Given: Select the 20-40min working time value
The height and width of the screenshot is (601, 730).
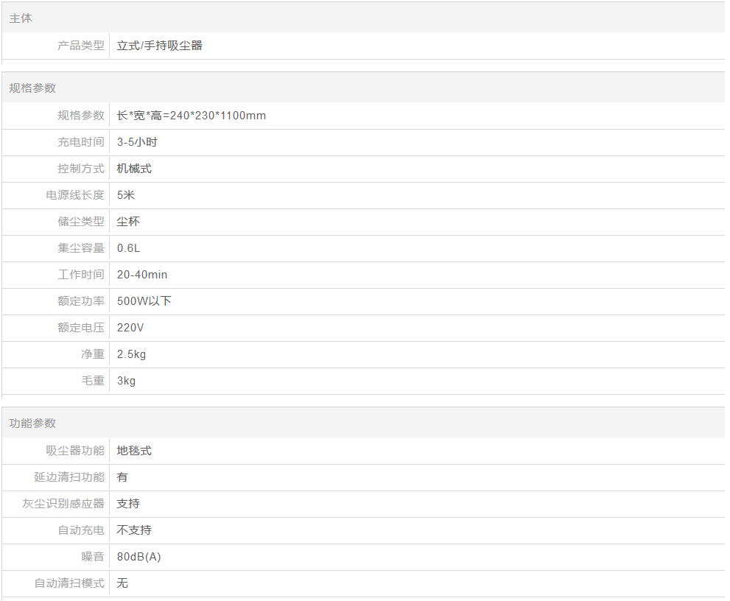Looking at the screenshot, I should click(142, 275).
